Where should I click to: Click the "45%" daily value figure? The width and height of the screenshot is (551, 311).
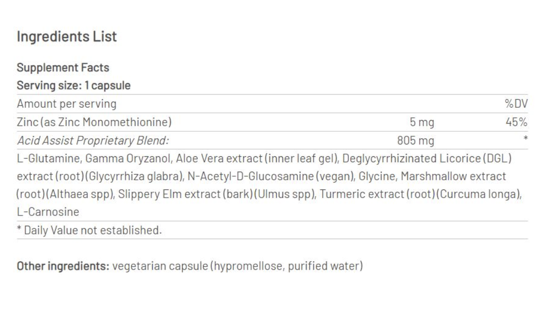click(516, 122)
